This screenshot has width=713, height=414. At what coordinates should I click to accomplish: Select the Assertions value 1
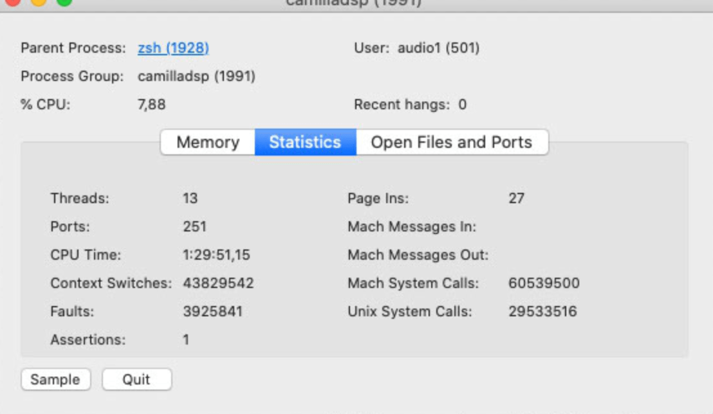coord(186,339)
